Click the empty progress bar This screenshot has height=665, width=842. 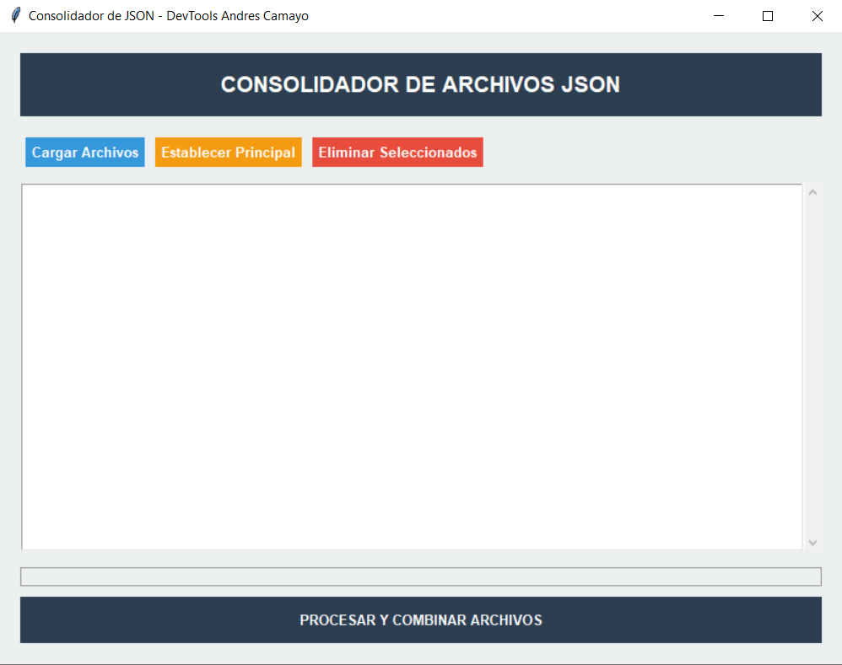click(420, 577)
